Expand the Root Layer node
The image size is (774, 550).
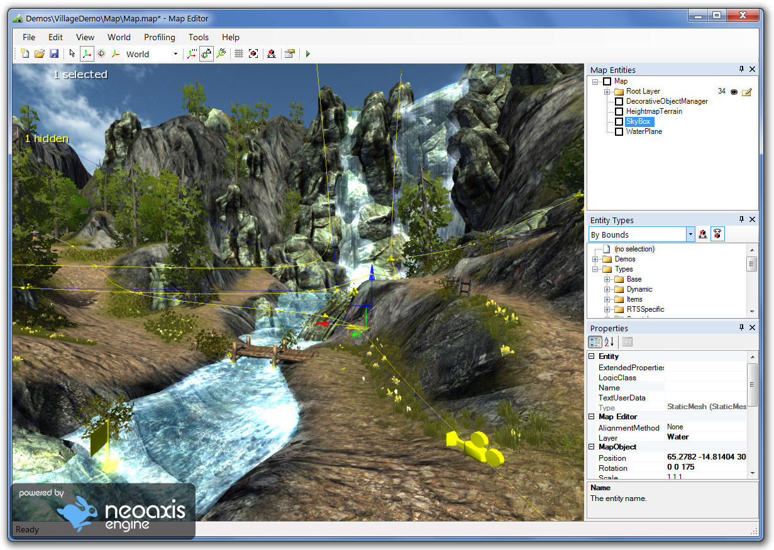(606, 91)
